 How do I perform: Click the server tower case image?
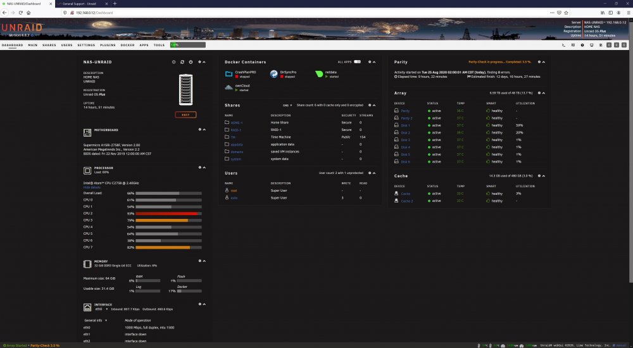pos(185,90)
